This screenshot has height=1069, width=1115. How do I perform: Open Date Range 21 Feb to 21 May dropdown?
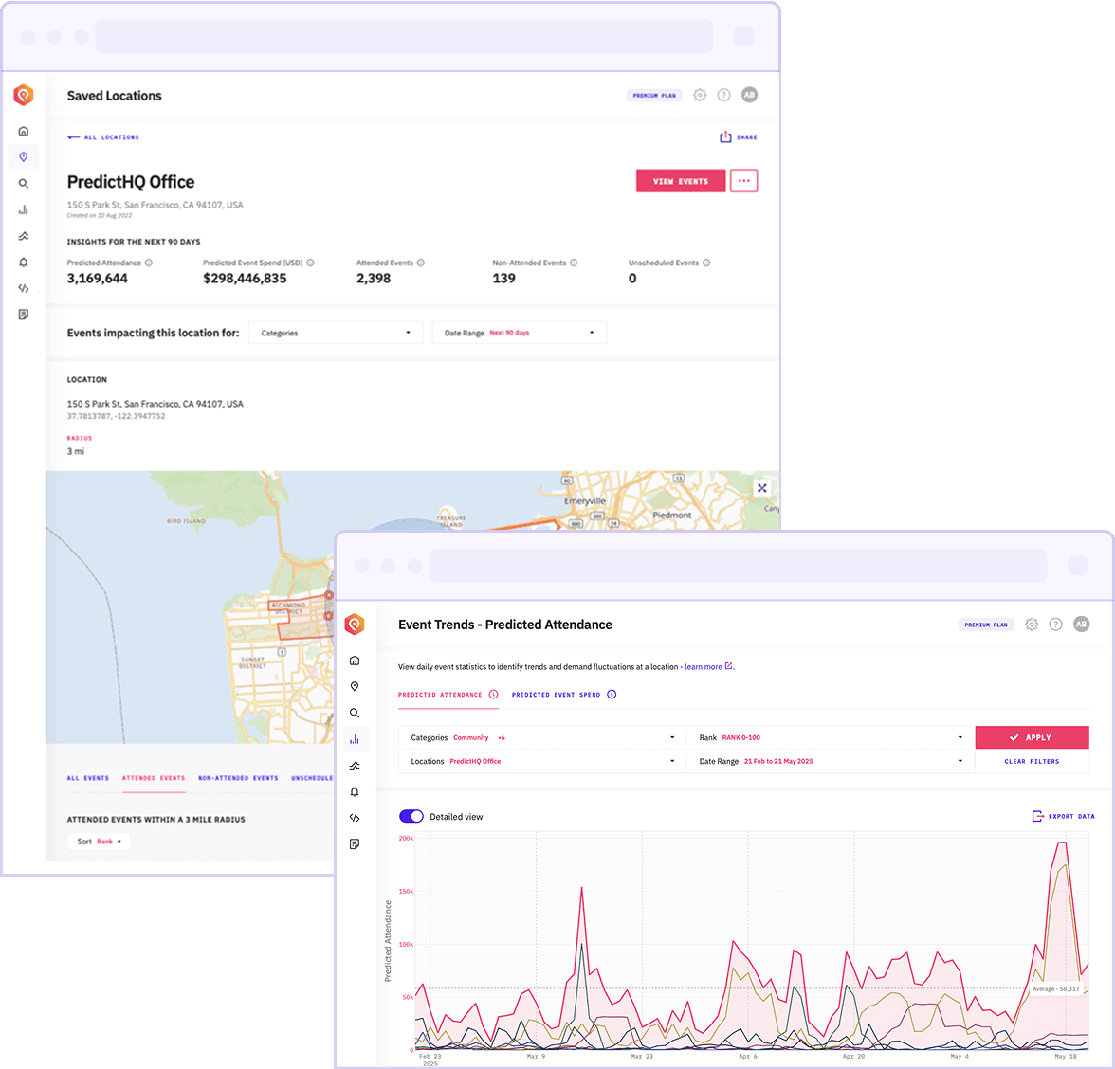tap(832, 761)
